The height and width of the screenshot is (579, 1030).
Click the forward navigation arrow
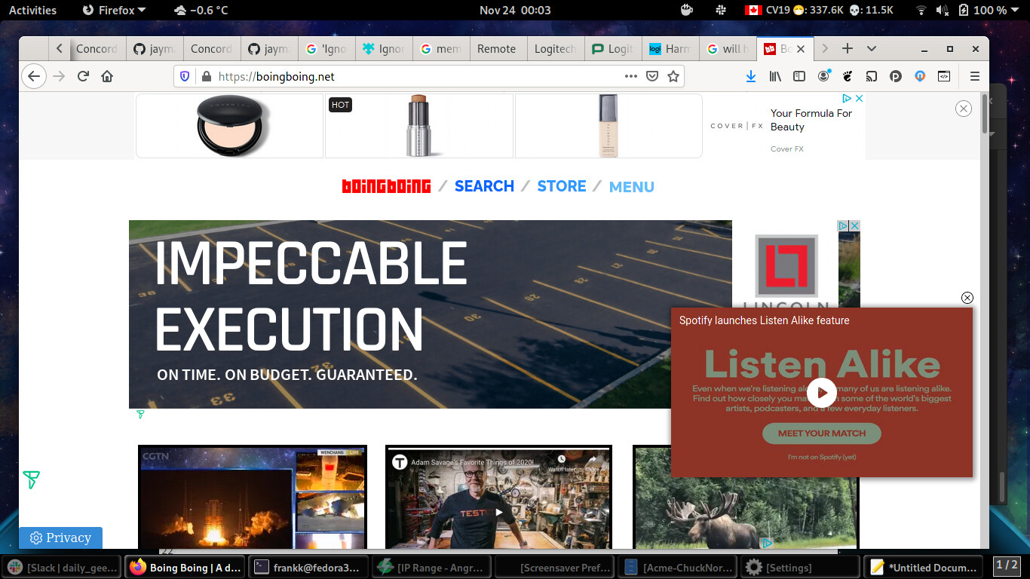tap(59, 76)
